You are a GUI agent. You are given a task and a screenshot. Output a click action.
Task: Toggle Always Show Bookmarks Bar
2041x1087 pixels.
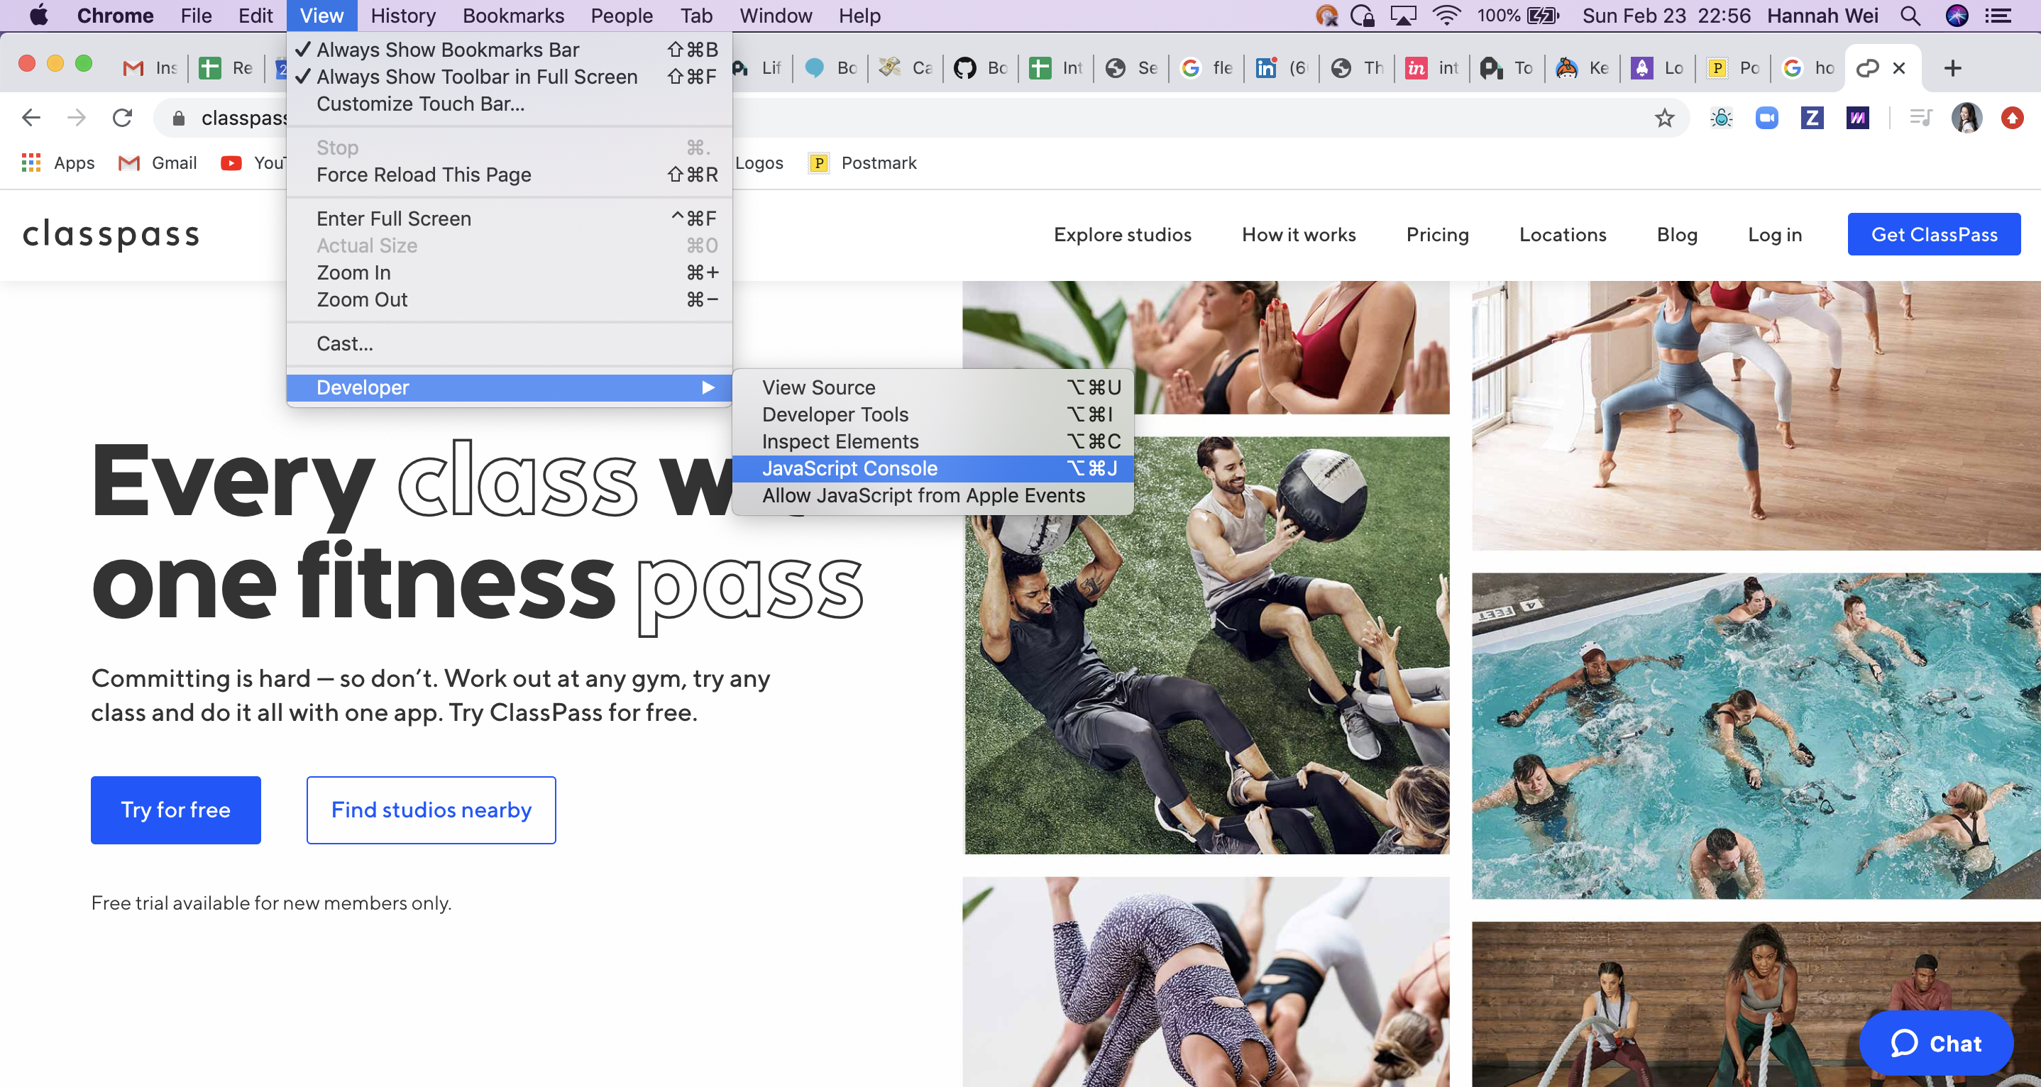[509, 50]
